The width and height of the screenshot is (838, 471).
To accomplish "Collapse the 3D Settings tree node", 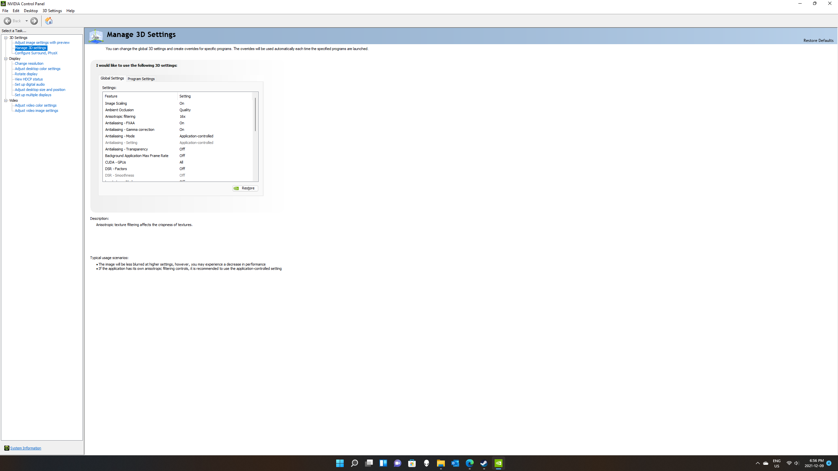I will 6,38.
